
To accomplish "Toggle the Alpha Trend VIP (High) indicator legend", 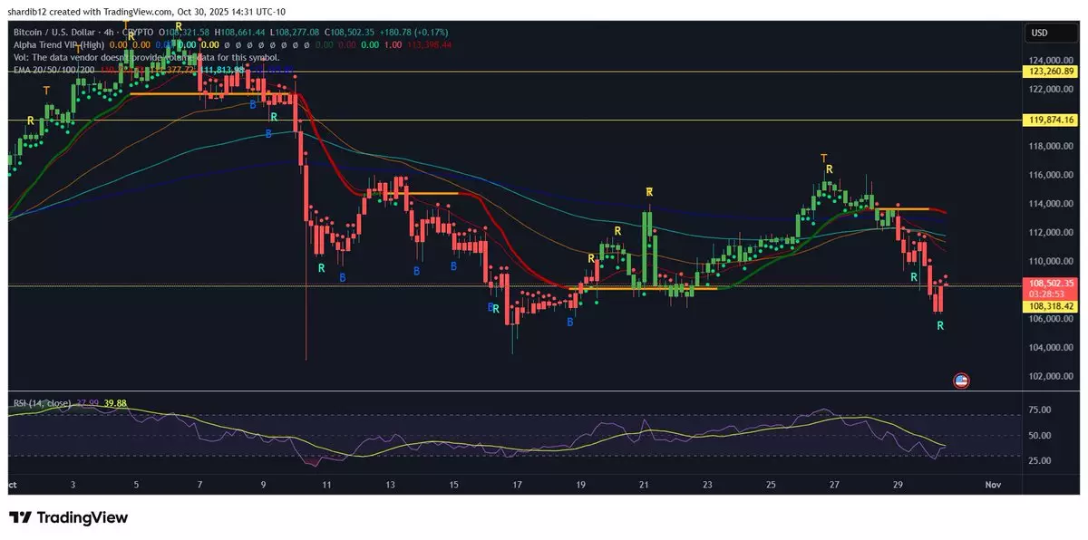I will click(57, 43).
